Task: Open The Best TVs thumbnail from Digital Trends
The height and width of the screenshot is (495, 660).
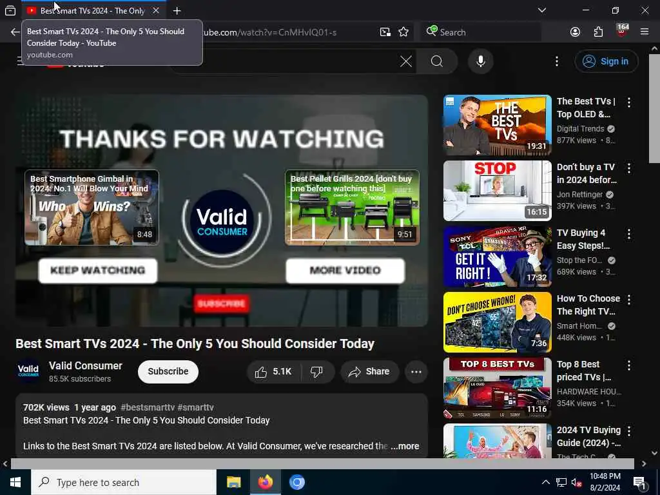Action: [x=497, y=125]
